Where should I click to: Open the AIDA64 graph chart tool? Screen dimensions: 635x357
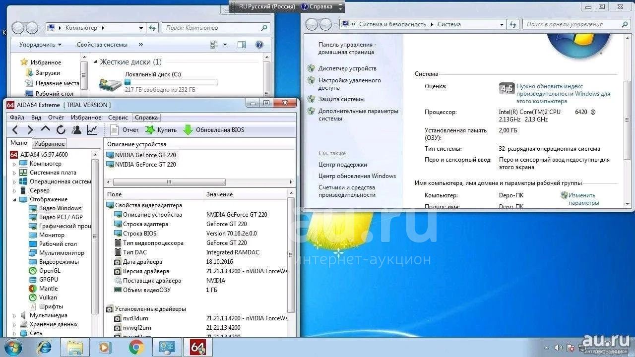(92, 130)
